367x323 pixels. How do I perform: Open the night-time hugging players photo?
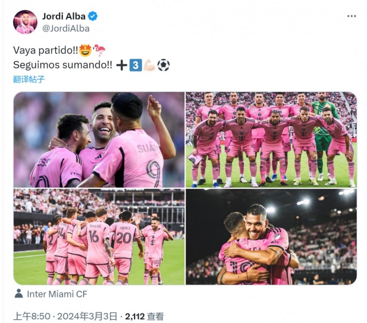click(271, 237)
